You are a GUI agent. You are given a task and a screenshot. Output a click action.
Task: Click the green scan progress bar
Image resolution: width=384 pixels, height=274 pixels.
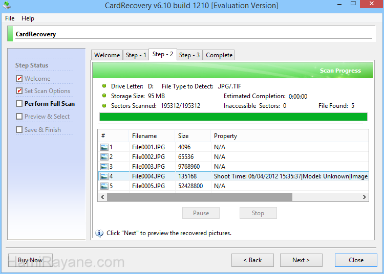pyautogui.click(x=233, y=117)
